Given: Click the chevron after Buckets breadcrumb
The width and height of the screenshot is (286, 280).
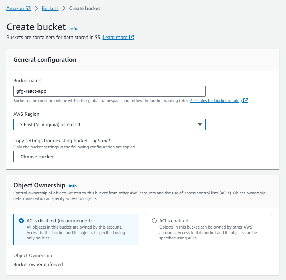Looking at the screenshot, I should 64,8.
